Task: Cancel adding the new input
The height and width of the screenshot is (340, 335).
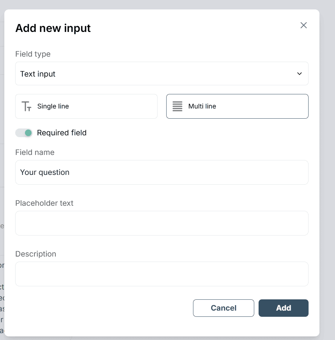Action: pyautogui.click(x=223, y=308)
